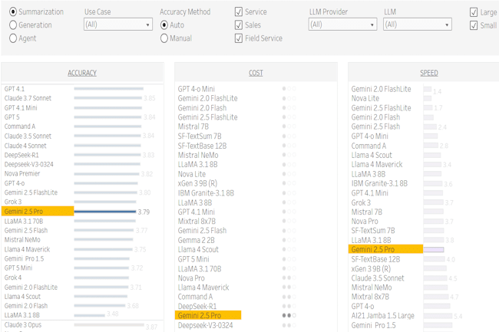Screen dimensions: 499x332
Task: Click Gemini 2.5 Pro cost dots indicator
Action: 289,315
